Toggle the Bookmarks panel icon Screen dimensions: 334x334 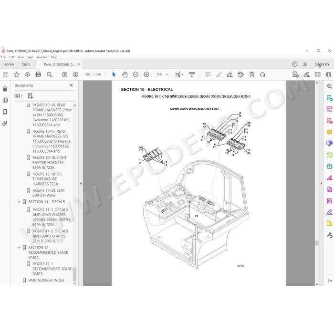pos(5,112)
